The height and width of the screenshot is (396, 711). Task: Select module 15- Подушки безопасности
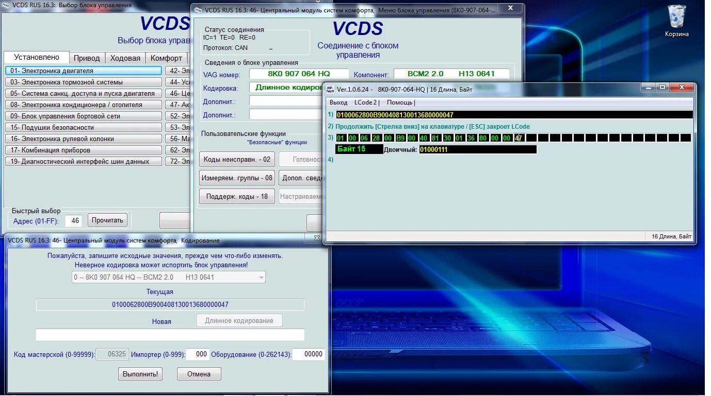click(x=84, y=127)
